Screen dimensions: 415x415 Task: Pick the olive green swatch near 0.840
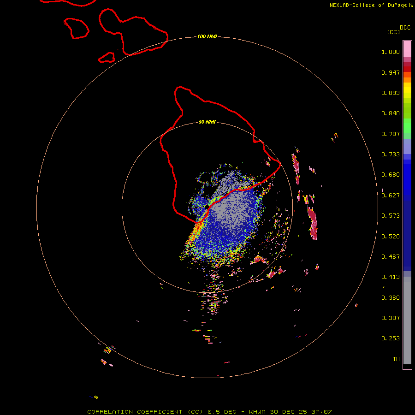pos(407,111)
